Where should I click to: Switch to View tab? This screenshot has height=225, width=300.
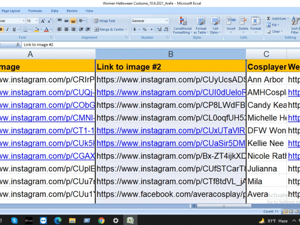[x=89, y=11]
